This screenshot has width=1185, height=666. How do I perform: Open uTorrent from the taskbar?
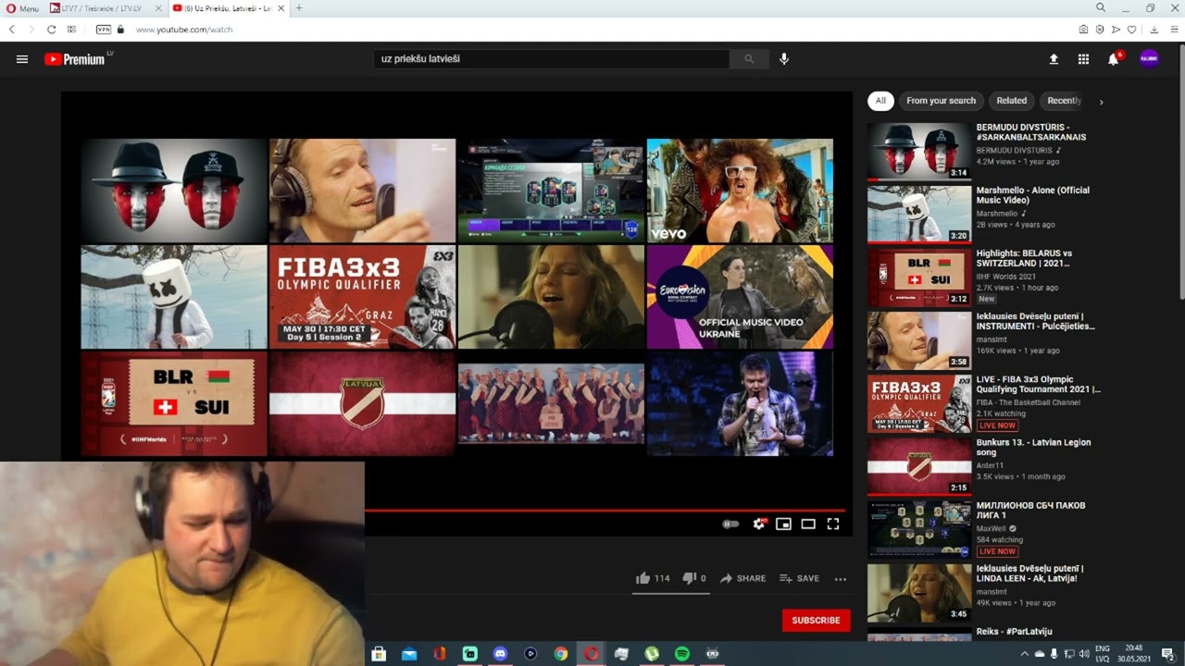652,654
